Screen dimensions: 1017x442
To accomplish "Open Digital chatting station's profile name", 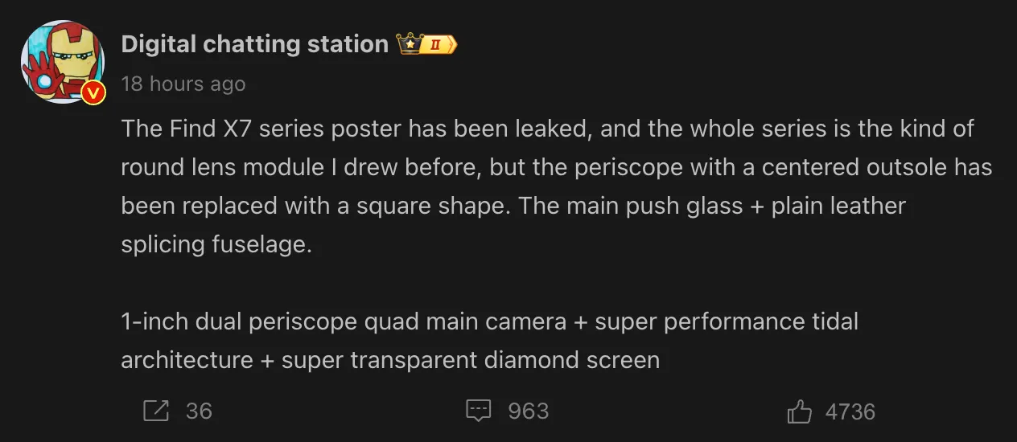I will (x=254, y=44).
